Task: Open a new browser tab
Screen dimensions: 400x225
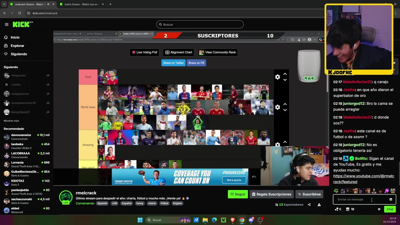Action: point(110,4)
